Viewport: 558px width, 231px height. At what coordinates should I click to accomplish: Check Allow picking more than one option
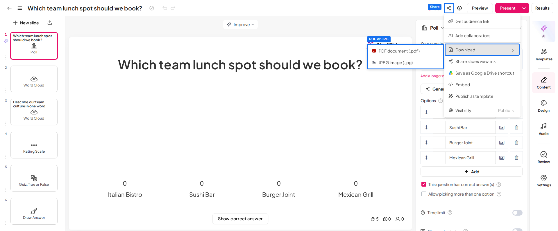tap(424, 194)
